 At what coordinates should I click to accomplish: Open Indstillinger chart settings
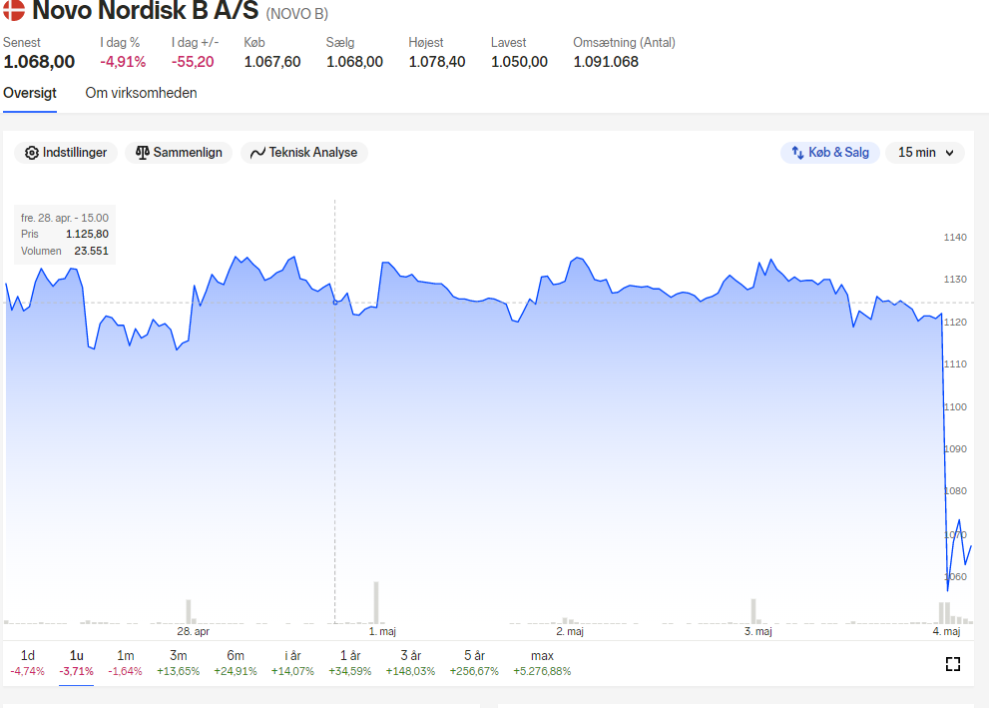click(x=66, y=153)
